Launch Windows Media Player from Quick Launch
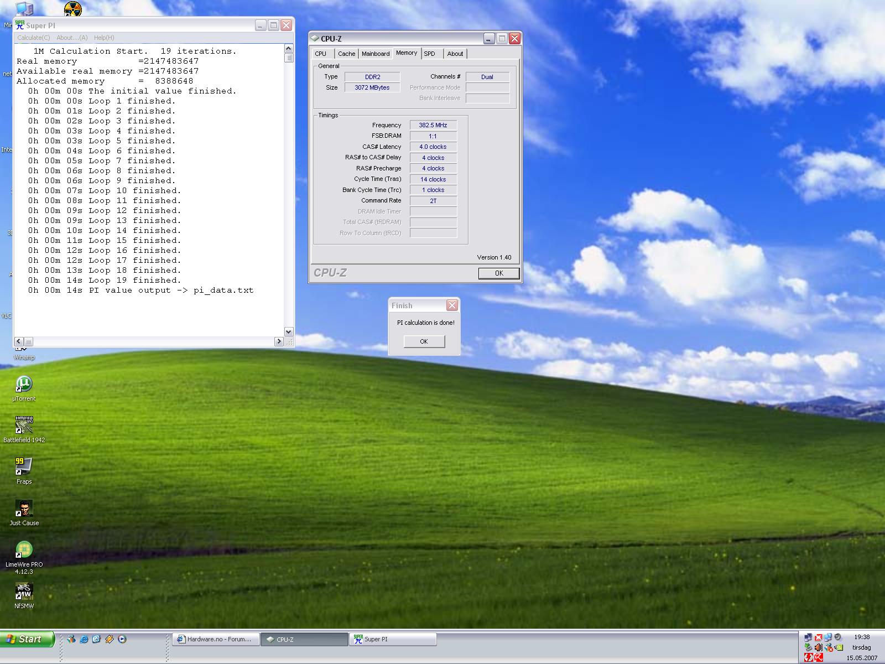The image size is (885, 664). (x=122, y=639)
